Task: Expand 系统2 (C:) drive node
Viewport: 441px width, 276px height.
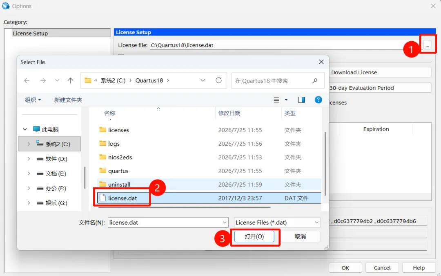Action: [x=29, y=144]
